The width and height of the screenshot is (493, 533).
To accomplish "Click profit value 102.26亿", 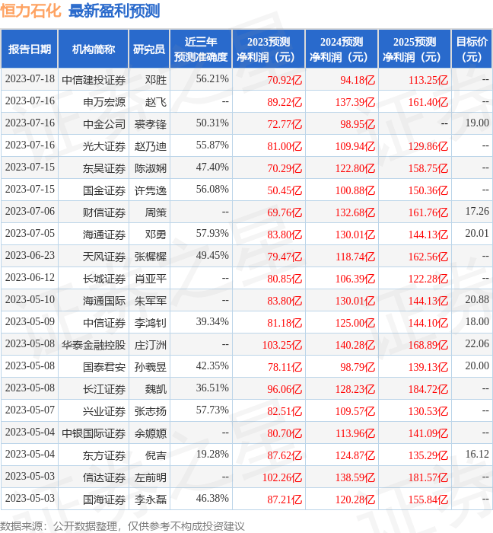I will (282, 477).
